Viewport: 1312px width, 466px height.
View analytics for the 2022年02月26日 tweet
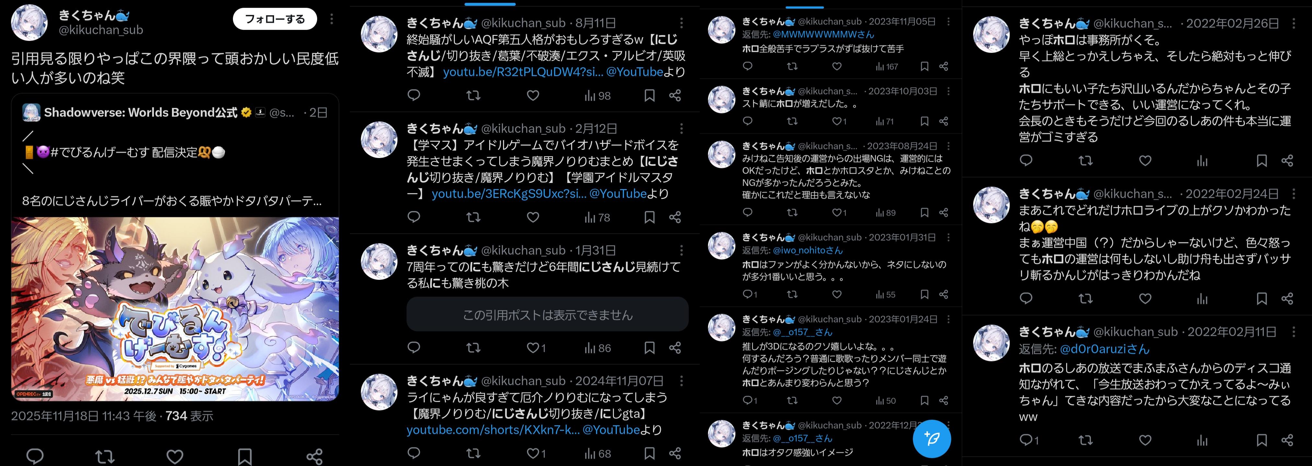pyautogui.click(x=1202, y=161)
